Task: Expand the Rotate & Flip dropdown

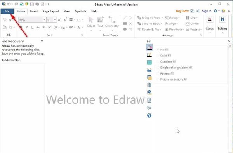Action: 160,30
